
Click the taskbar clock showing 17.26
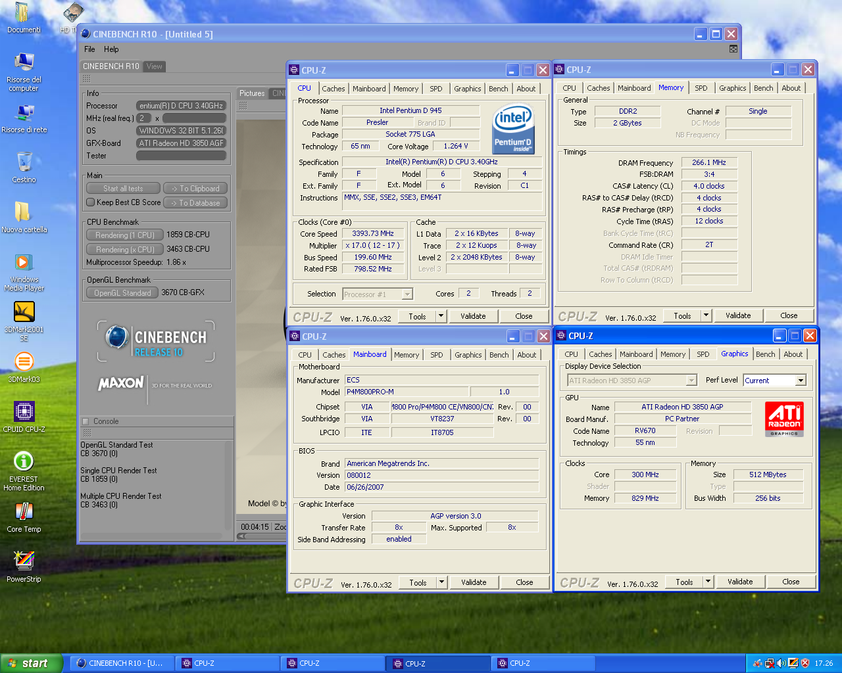point(824,663)
